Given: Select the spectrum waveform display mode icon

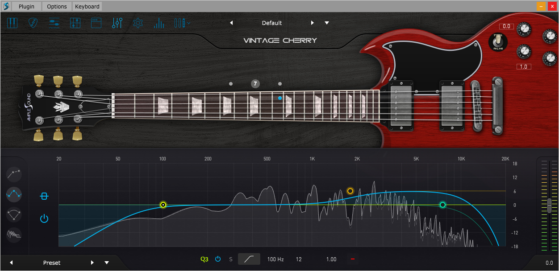Looking at the screenshot, I should click(x=14, y=234).
